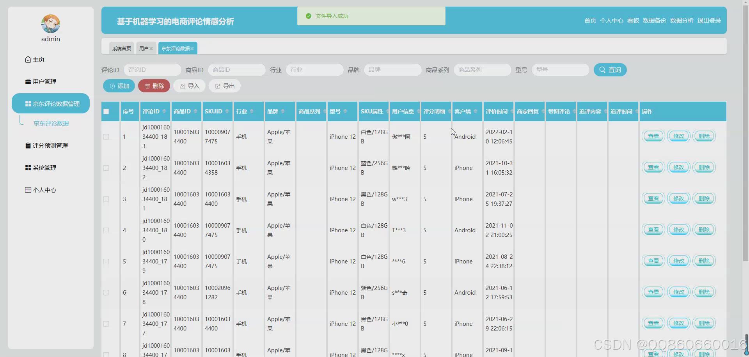Screen dimensions: 749x357
Task: Select 京东评论数据 submenu item
Action: pos(51,123)
